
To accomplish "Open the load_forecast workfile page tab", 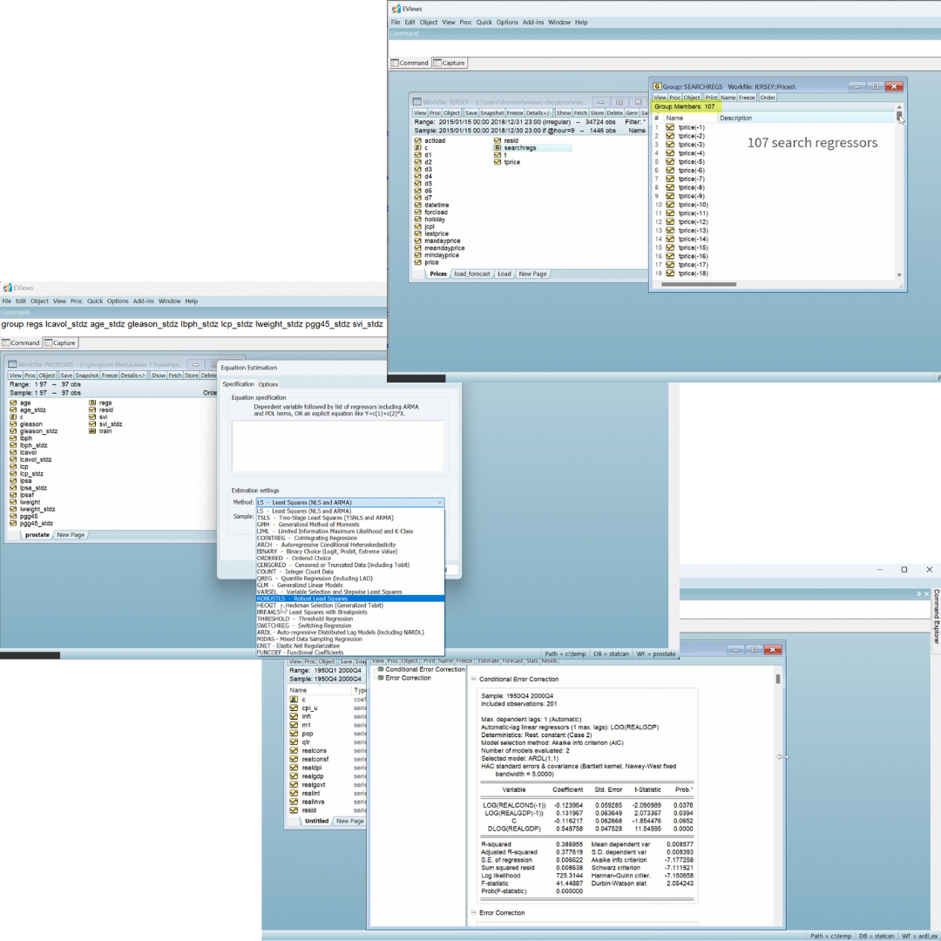I will pos(472,274).
